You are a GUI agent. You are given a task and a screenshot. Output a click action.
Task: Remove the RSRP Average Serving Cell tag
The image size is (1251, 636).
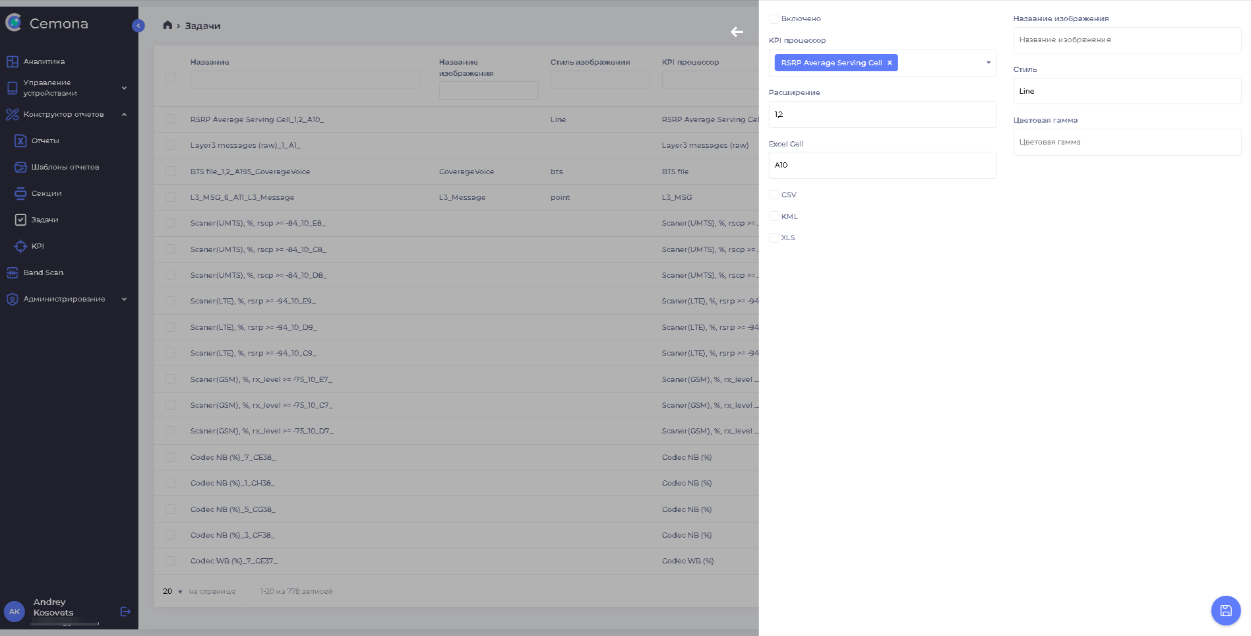[x=890, y=63]
